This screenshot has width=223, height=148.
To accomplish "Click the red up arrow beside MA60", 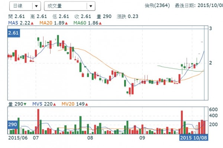I will tap(100, 23).
